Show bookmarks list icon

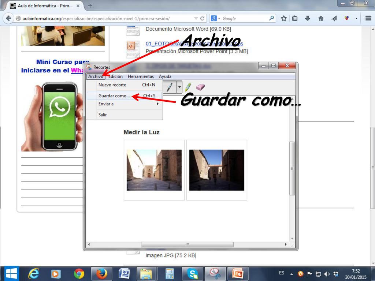pos(295,18)
